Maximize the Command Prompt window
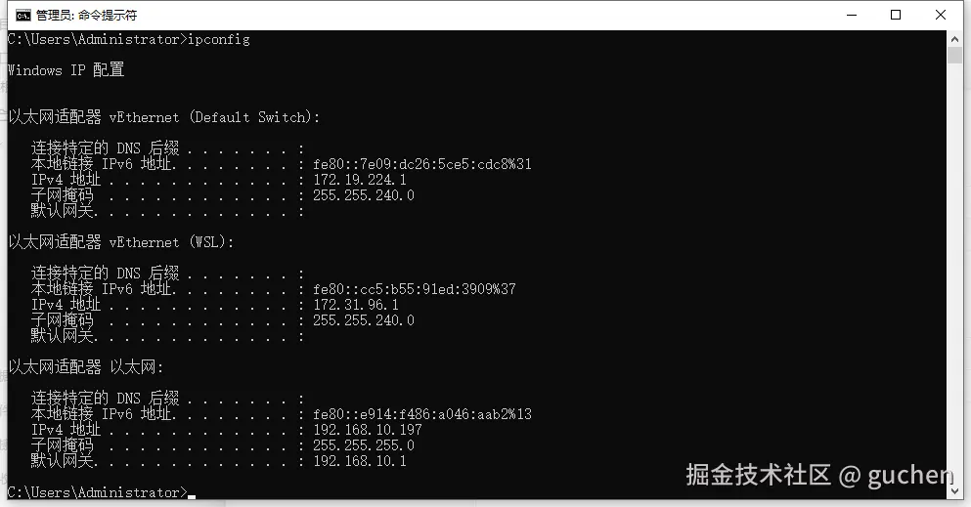The height and width of the screenshot is (507, 971). [895, 15]
